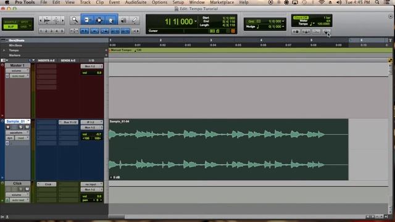This screenshot has width=395, height=222.
Task: Open Sample_01 waveform view selector
Action: (x=17, y=133)
